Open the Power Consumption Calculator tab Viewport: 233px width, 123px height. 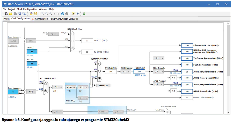[64, 19]
